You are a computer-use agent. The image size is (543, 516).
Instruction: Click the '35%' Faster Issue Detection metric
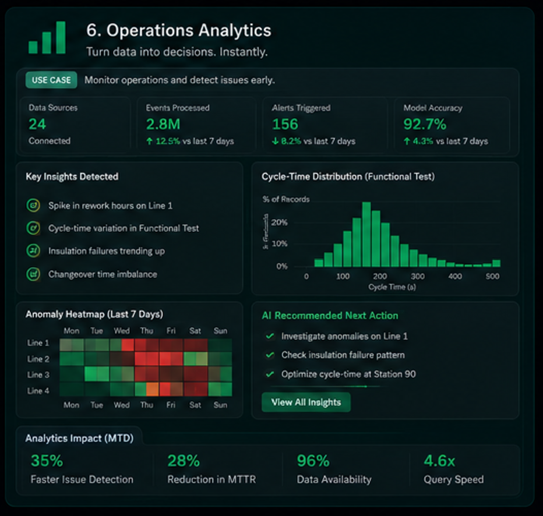click(x=47, y=461)
